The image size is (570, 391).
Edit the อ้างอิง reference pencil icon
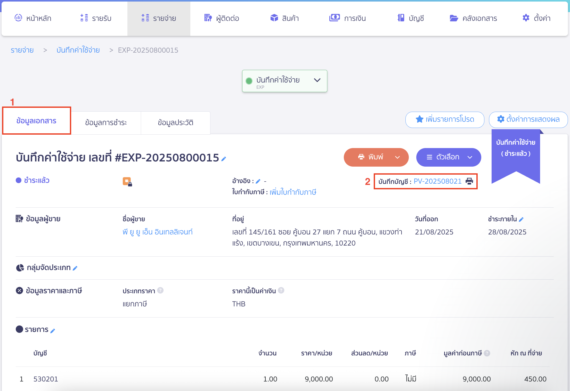point(258,181)
